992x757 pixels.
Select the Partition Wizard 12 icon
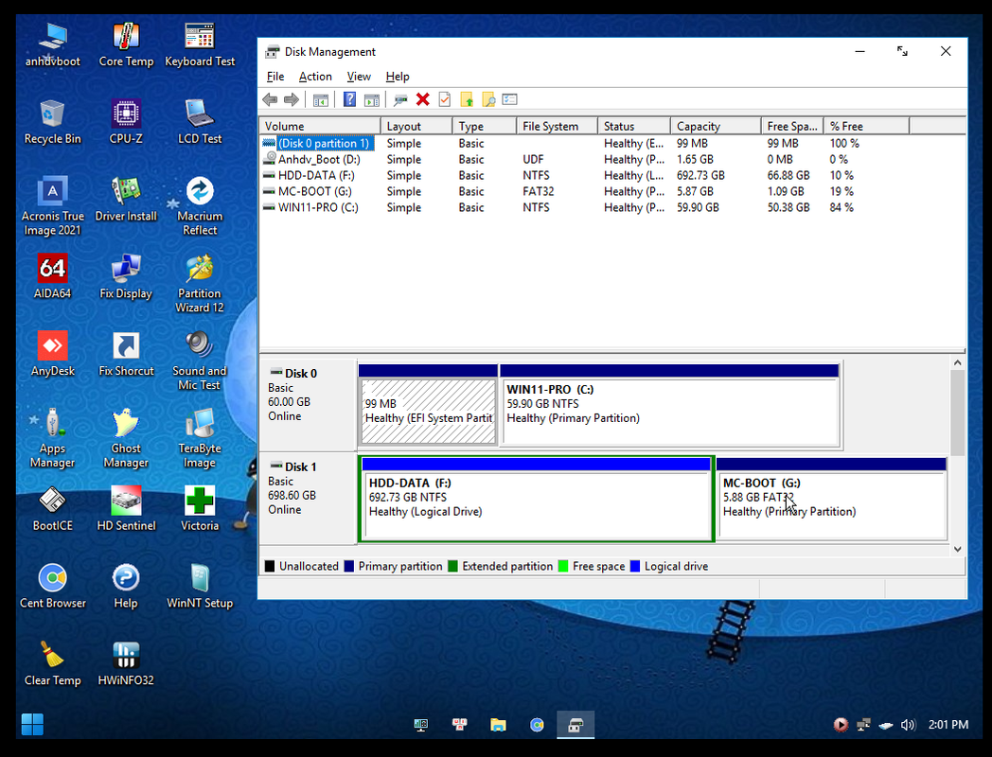click(x=200, y=283)
